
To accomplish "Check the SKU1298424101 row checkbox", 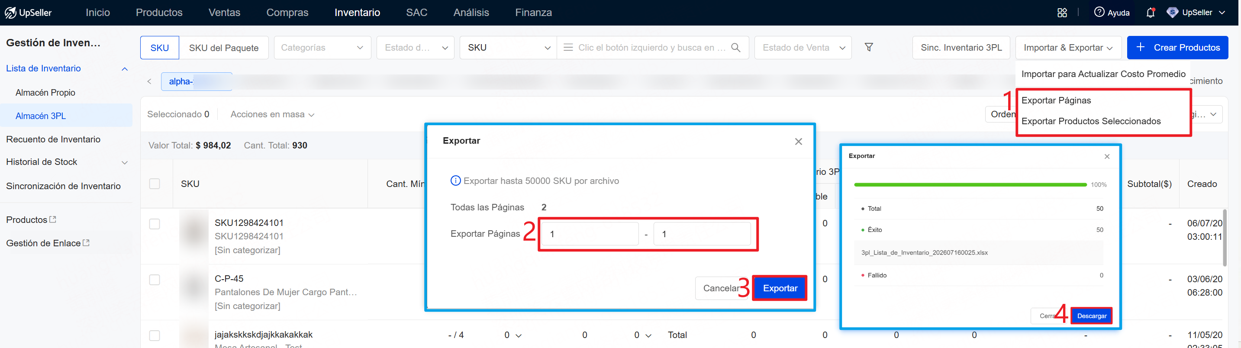I will pos(155,224).
